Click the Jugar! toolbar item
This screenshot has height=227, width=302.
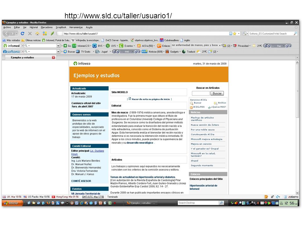tap(102, 51)
